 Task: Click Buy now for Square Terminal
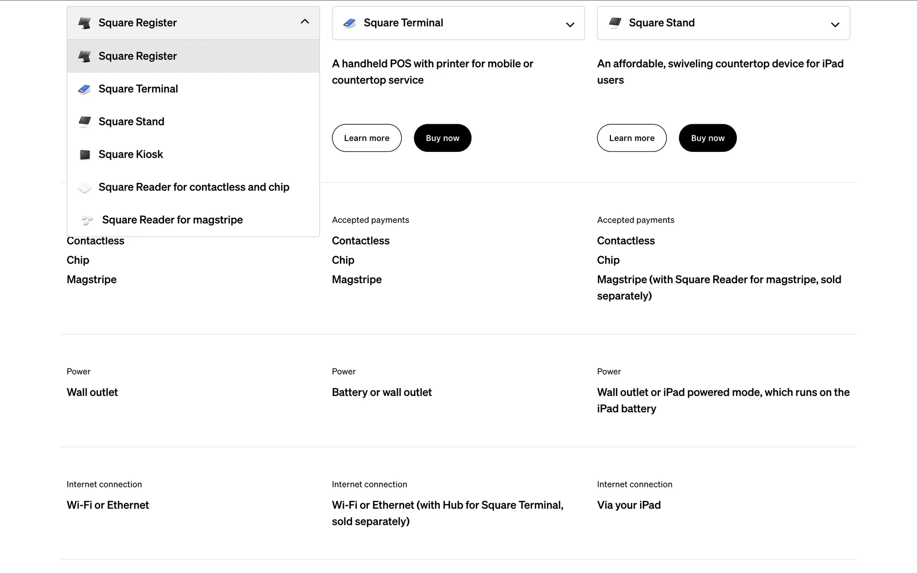point(442,138)
